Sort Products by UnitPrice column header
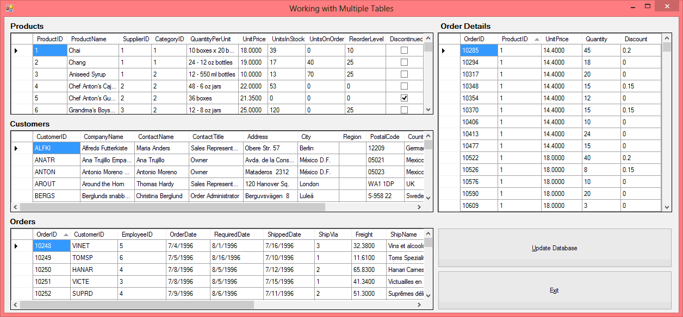This screenshot has height=317, width=683. pyautogui.click(x=254, y=39)
